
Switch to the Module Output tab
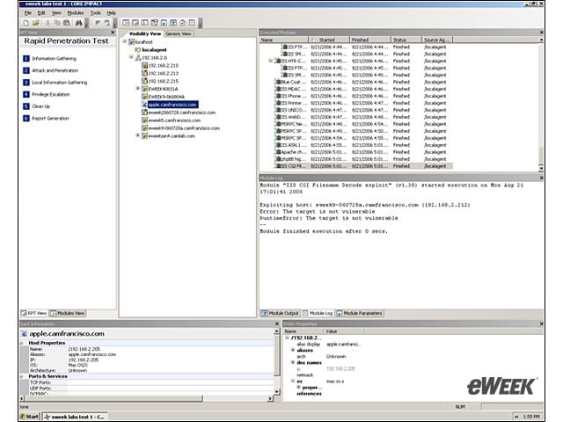pyautogui.click(x=280, y=313)
